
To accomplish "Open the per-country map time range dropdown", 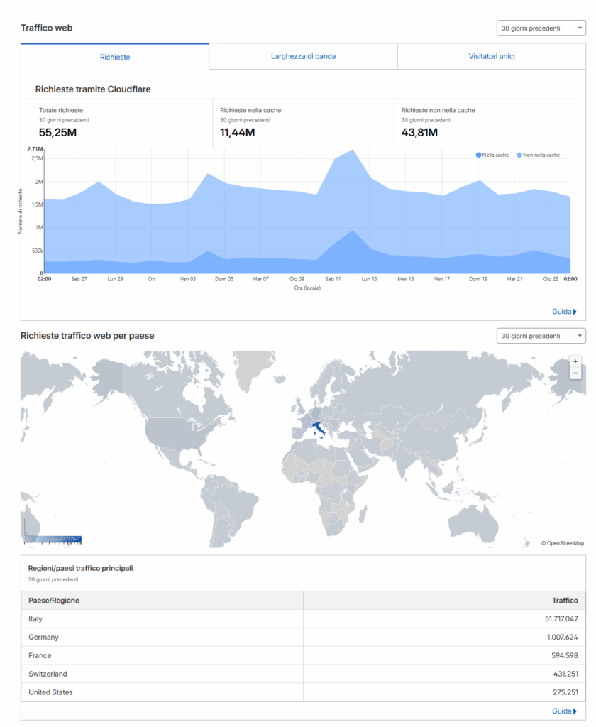I will tap(541, 336).
